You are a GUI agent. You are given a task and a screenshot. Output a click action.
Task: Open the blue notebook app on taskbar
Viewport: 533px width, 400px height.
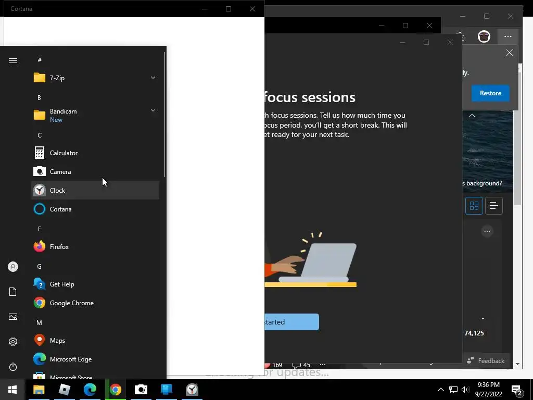[166, 390]
